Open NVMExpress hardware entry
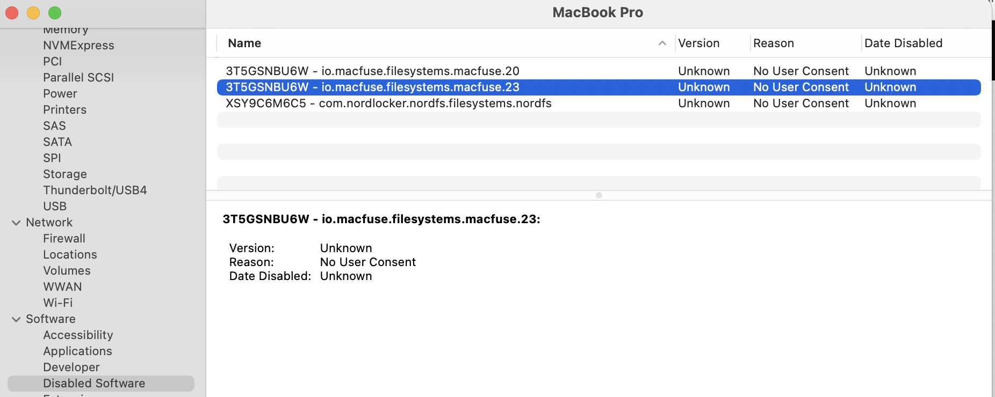Image resolution: width=995 pixels, height=397 pixels. 78,46
